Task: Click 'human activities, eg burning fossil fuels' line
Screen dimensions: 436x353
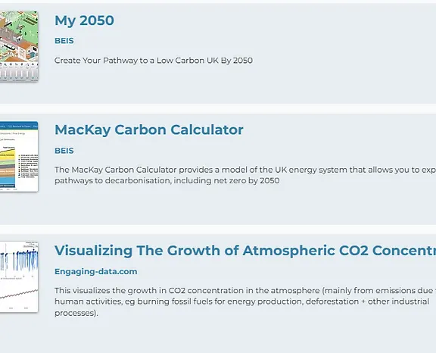Action: 242,301
